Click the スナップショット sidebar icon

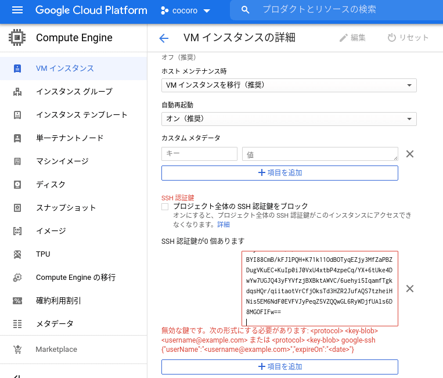coord(17,208)
